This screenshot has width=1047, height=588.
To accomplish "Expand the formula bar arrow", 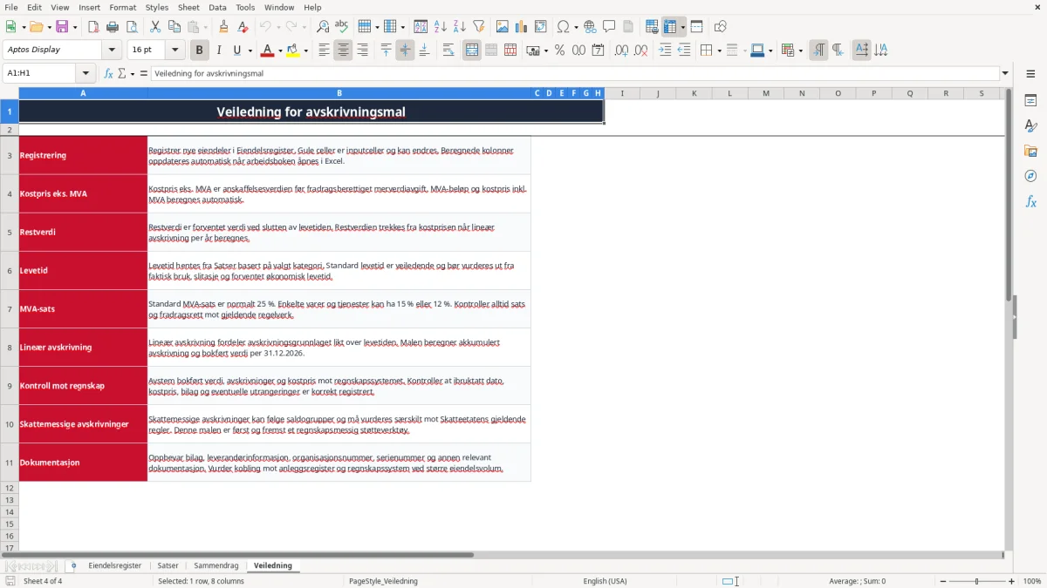I will pos(1005,73).
